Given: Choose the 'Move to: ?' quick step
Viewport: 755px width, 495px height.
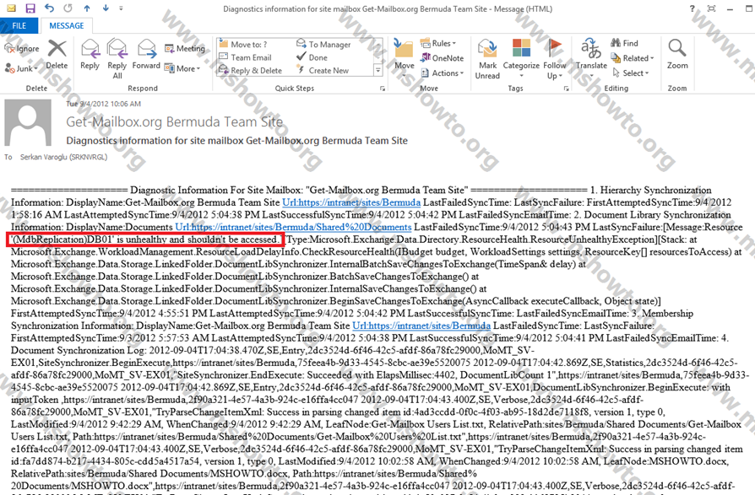Looking at the screenshot, I should [243, 44].
